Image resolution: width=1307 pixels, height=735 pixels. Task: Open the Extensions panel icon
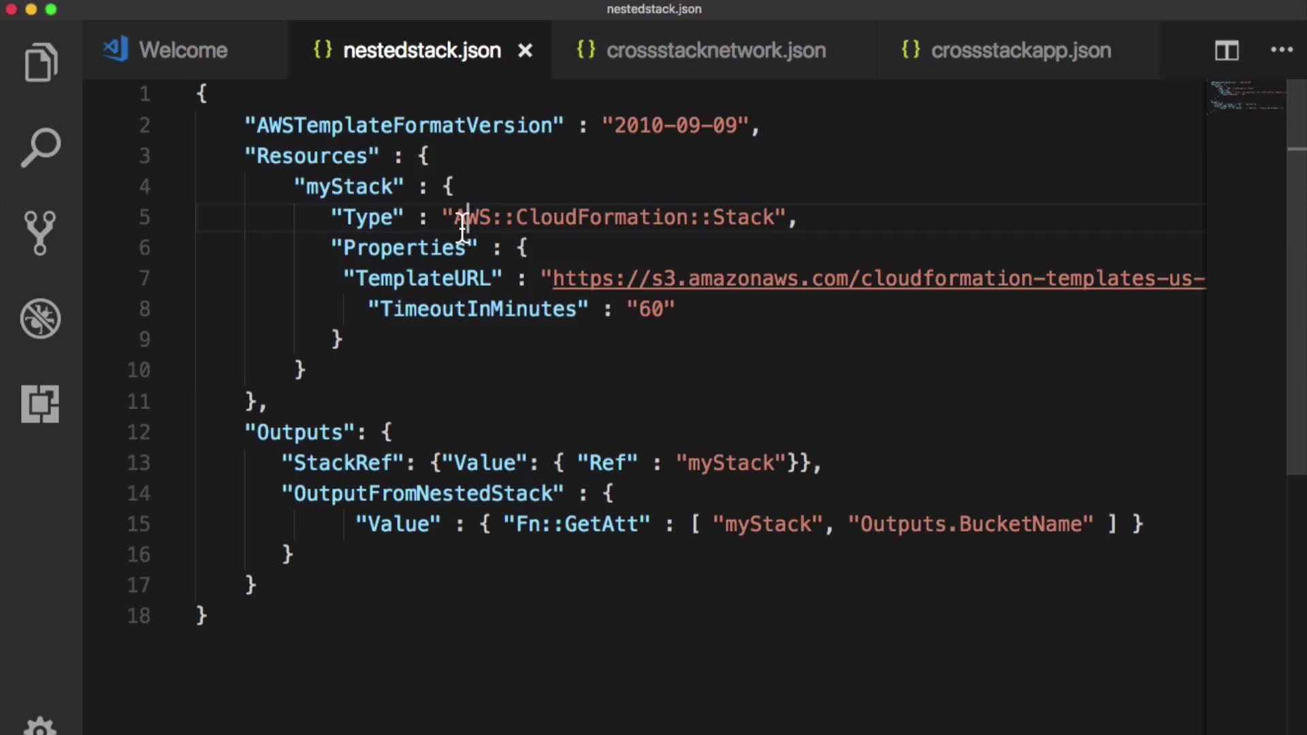[40, 404]
